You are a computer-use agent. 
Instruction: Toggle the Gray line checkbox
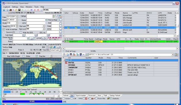tap(37, 56)
